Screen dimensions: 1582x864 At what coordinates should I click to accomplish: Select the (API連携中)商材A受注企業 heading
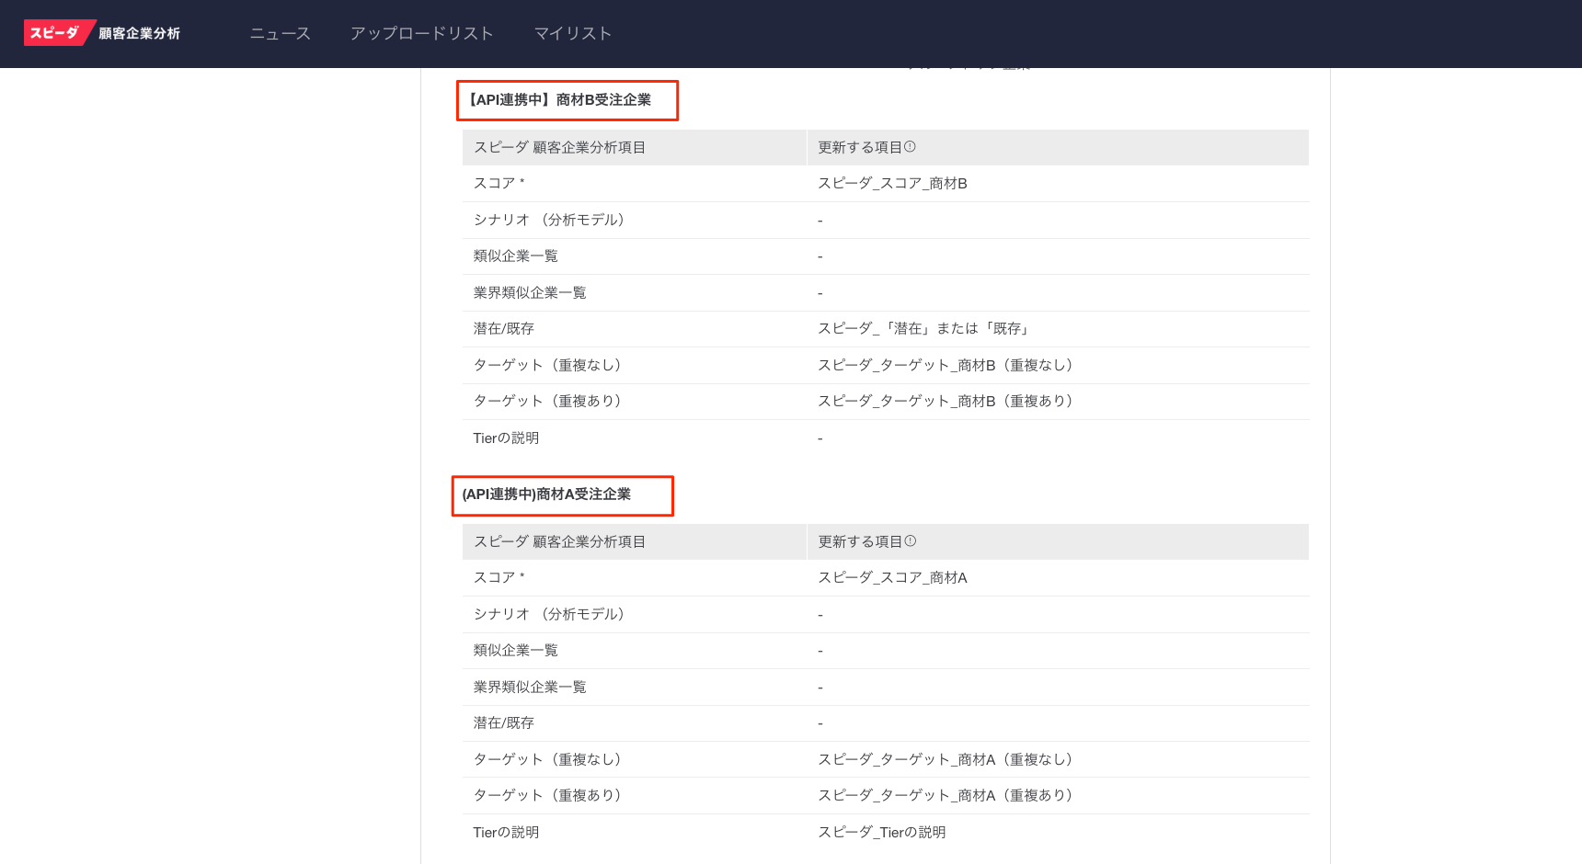[x=546, y=495]
